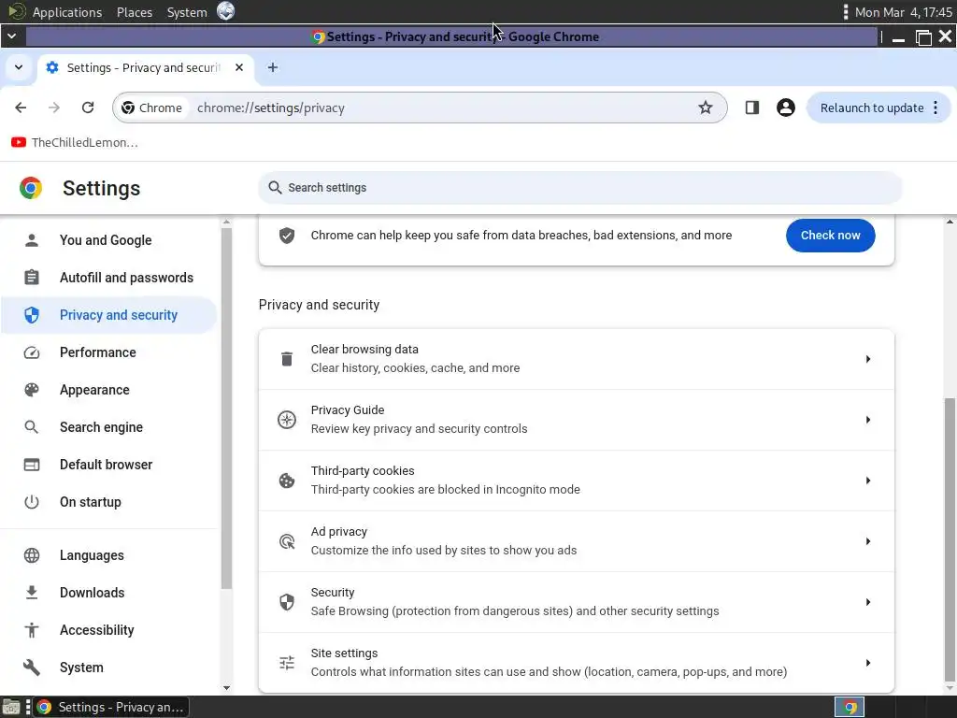Click the Chrome icon in bottom-right workspace switcher
957x718 pixels.
point(850,707)
